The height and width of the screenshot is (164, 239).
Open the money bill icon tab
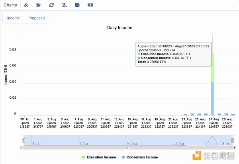tap(90, 5)
